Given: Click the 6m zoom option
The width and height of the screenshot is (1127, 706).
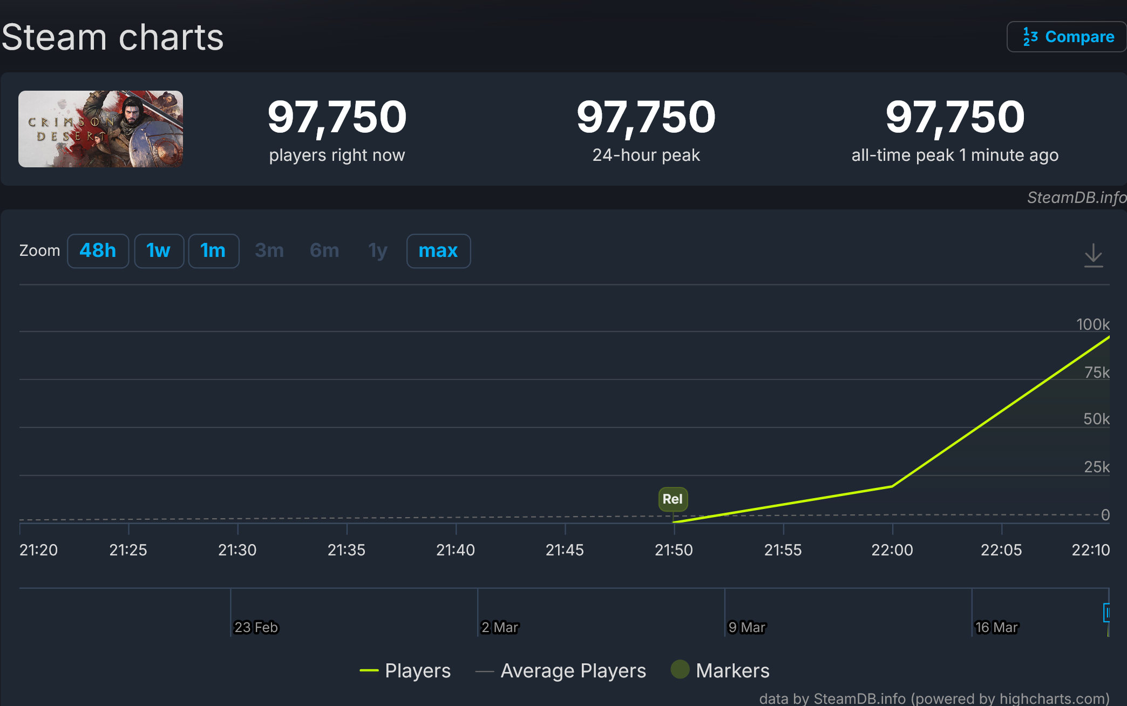Looking at the screenshot, I should [324, 251].
